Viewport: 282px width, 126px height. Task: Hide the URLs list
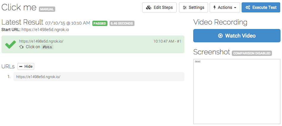tap(26, 67)
